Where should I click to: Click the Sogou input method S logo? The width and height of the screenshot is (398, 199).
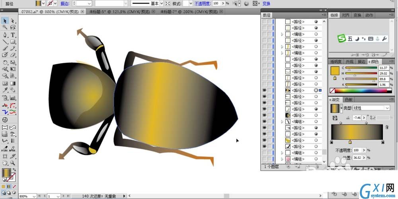tap(341, 38)
